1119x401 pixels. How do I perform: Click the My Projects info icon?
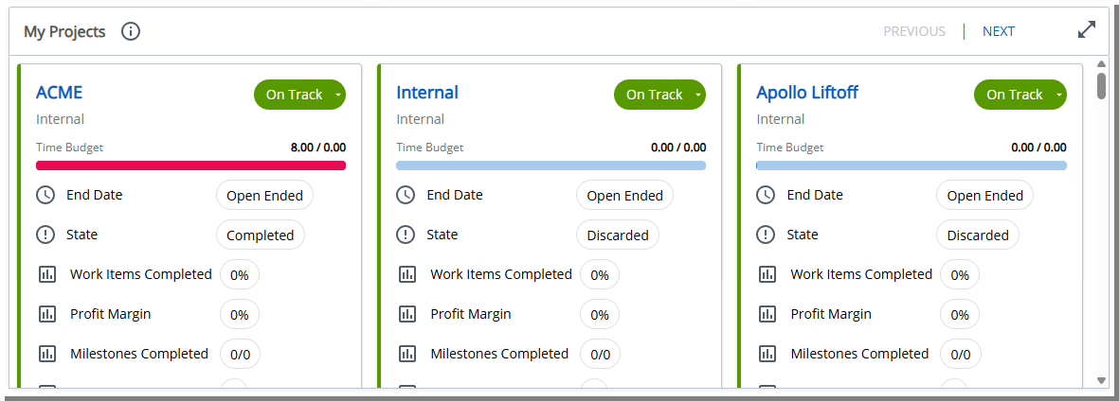131,31
